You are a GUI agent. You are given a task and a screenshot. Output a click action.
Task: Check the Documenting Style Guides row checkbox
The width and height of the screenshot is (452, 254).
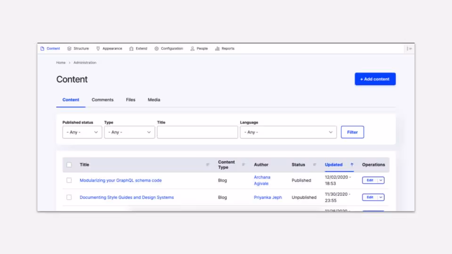69,197
